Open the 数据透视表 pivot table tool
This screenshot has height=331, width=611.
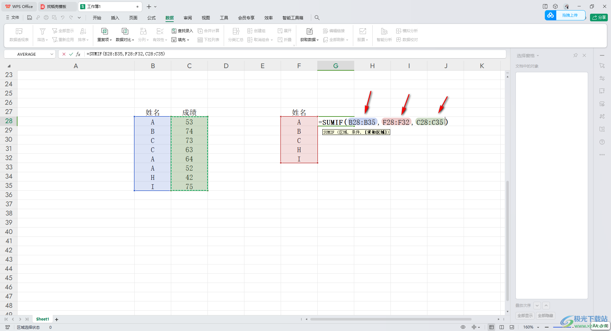point(19,35)
